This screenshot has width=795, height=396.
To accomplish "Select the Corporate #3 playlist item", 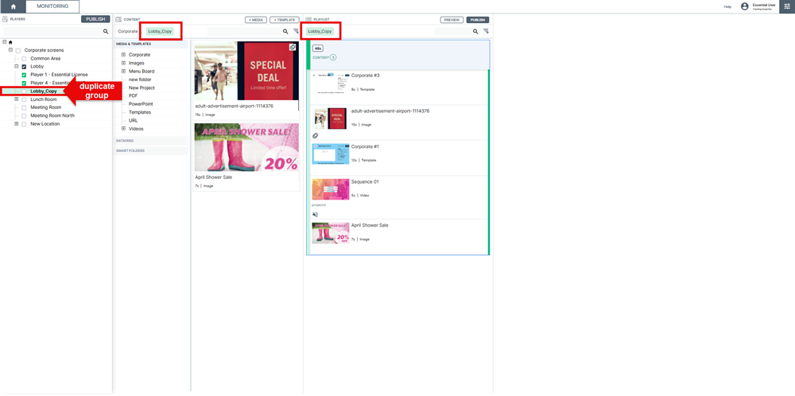I will point(398,87).
